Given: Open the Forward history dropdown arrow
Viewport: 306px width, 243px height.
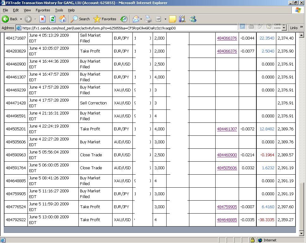Looking at the screenshot, I should [x=35, y=19].
